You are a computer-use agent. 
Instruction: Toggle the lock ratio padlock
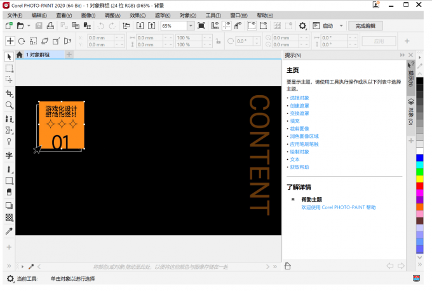point(218,41)
